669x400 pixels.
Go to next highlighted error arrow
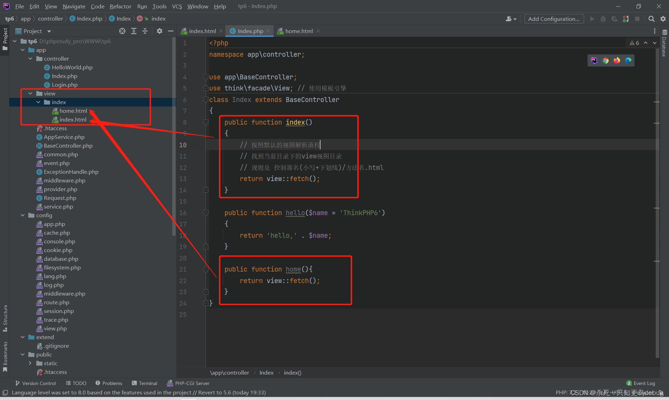655,43
